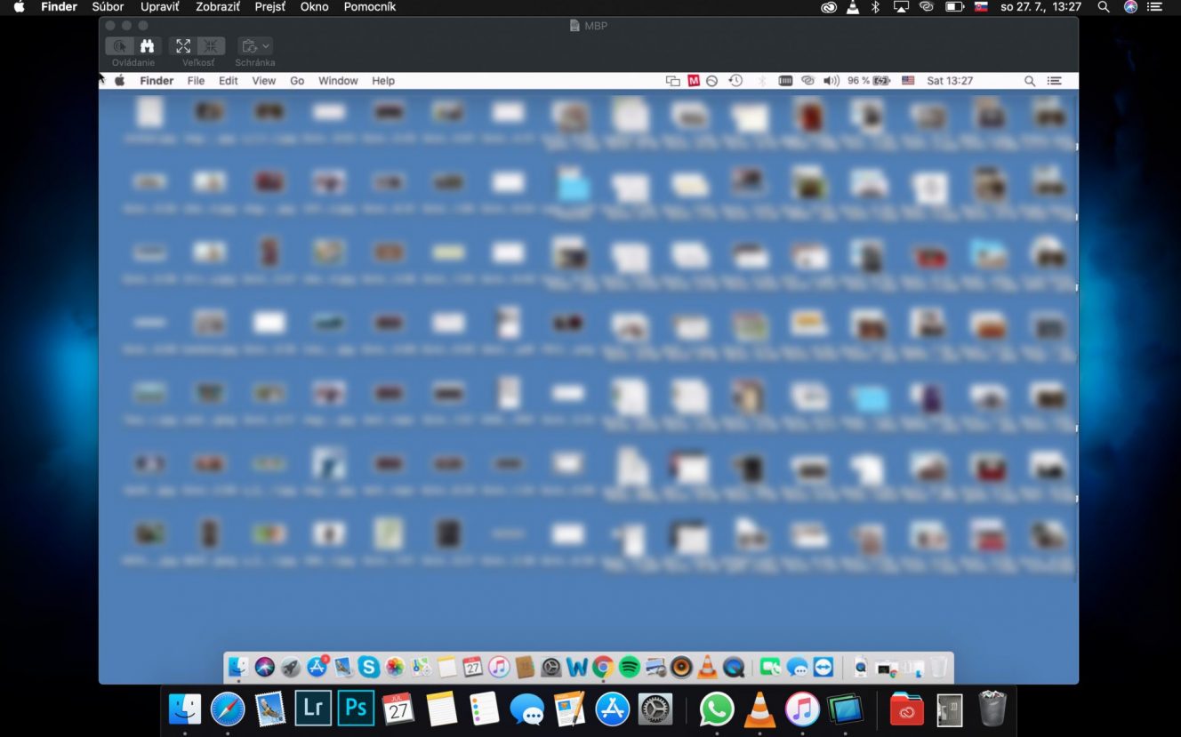This screenshot has width=1181, height=737.
Task: Open FaceTime in the remote dock
Action: point(770,667)
